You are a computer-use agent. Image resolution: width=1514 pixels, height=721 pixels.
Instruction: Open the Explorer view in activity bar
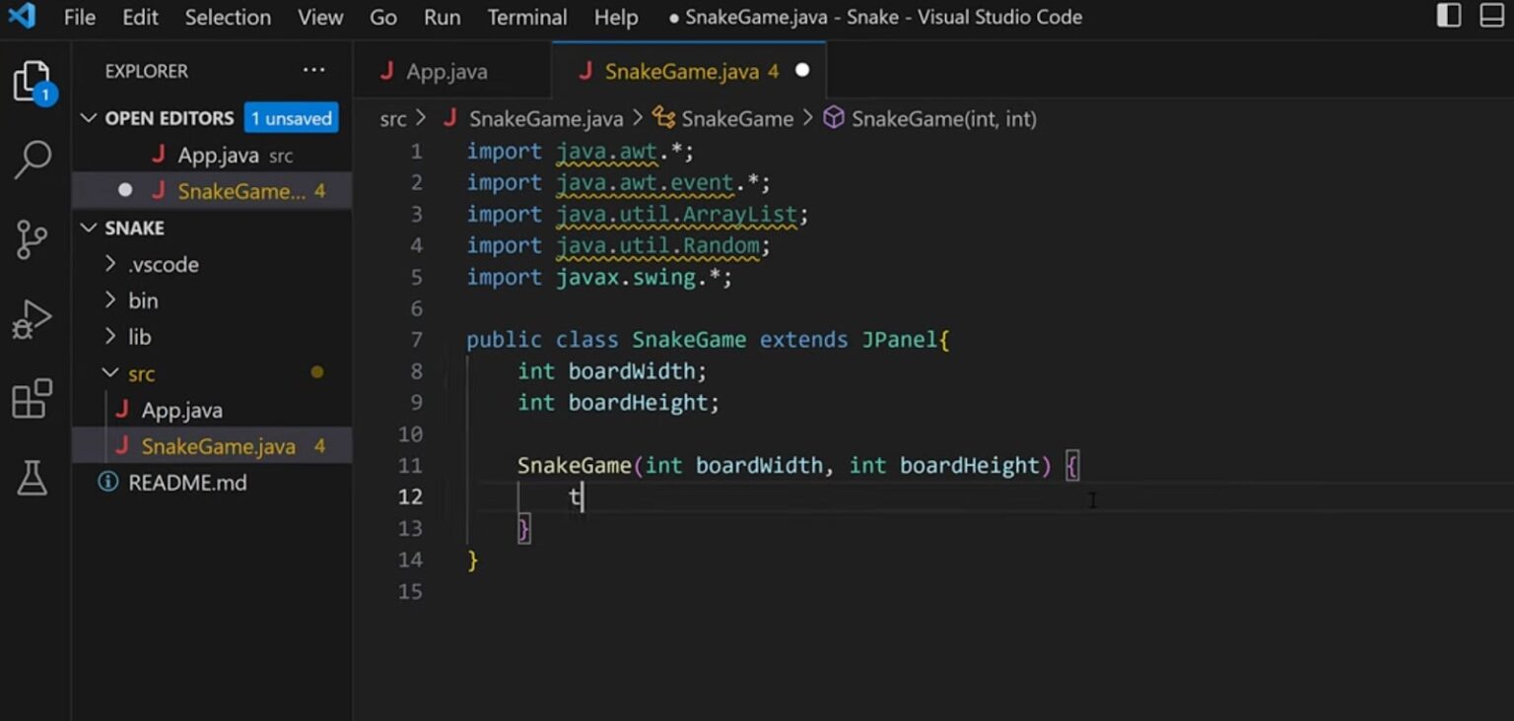(33, 82)
